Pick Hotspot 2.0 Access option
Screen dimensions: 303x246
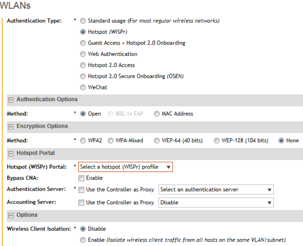click(x=83, y=65)
